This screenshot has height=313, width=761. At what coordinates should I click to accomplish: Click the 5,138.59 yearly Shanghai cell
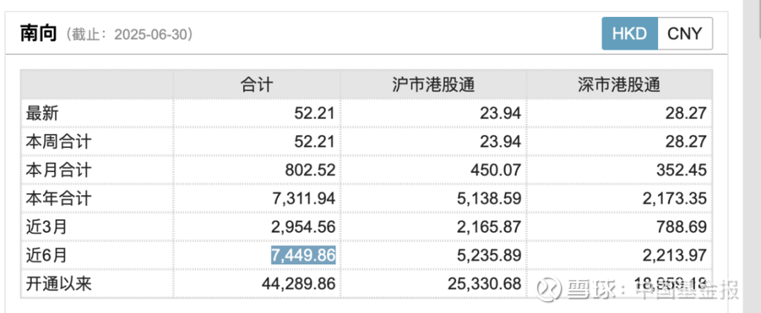tap(489, 199)
